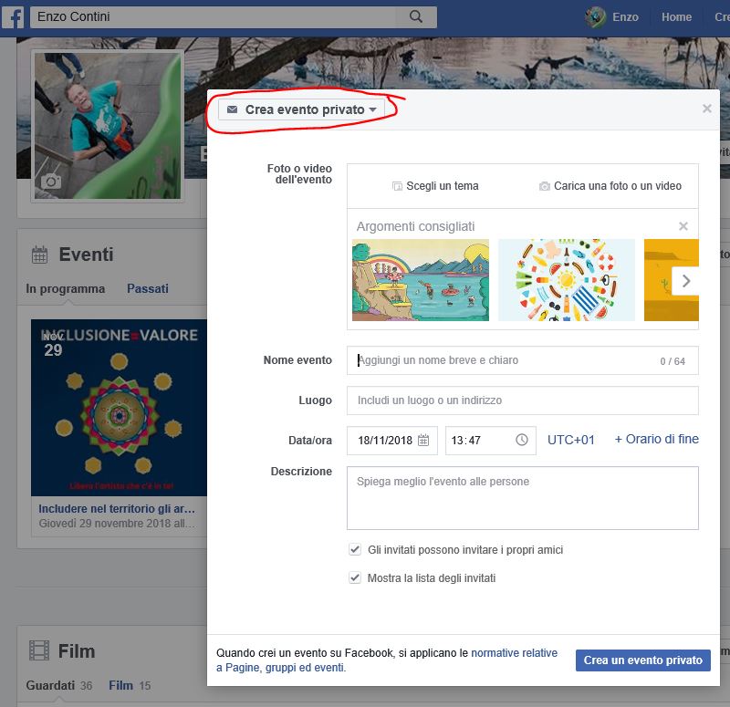730x707 pixels.
Task: Uncheck 'Mostra la lista degli invitati'
Action: [x=355, y=577]
